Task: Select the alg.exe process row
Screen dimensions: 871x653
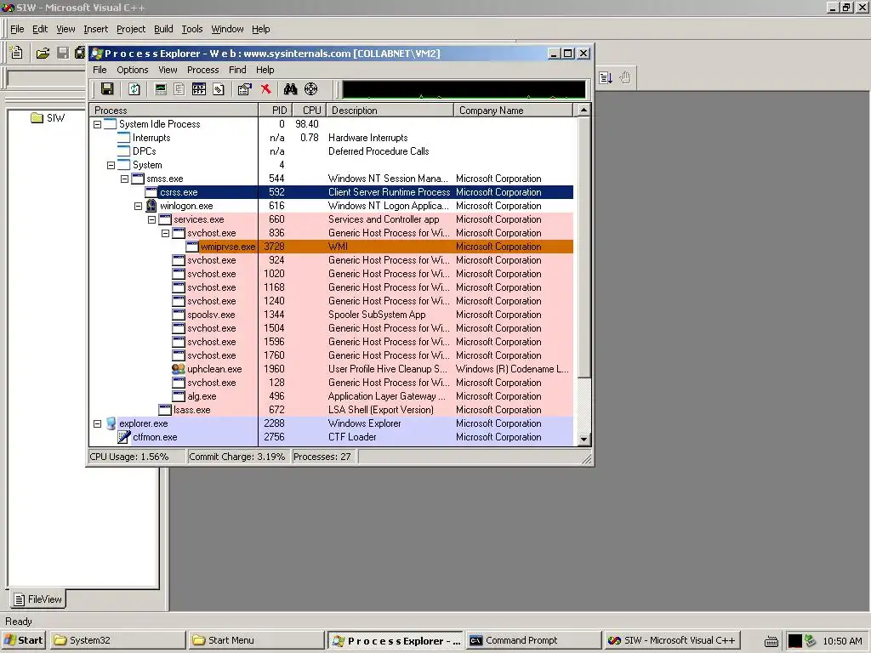Action: (x=331, y=396)
